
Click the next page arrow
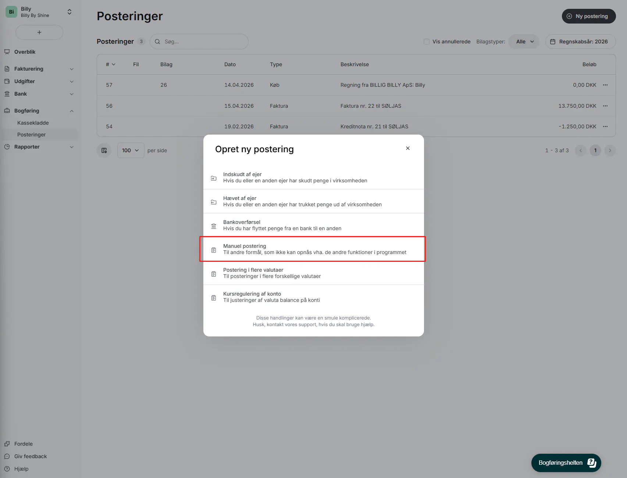610,150
